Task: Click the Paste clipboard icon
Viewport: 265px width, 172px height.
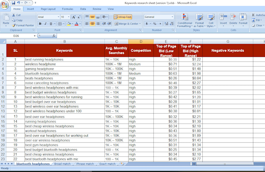Action: click(6, 18)
